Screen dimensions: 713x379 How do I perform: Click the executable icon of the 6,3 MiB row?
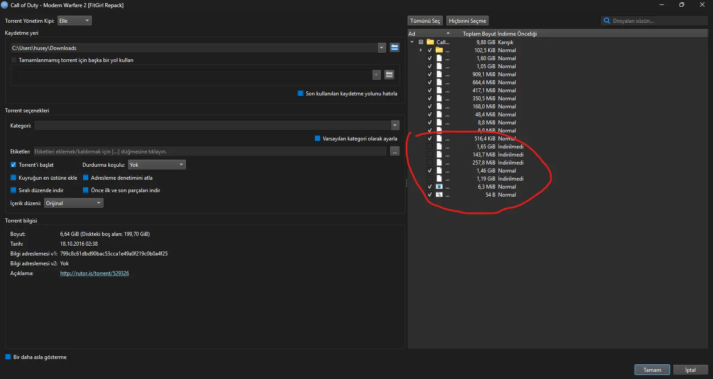click(439, 186)
